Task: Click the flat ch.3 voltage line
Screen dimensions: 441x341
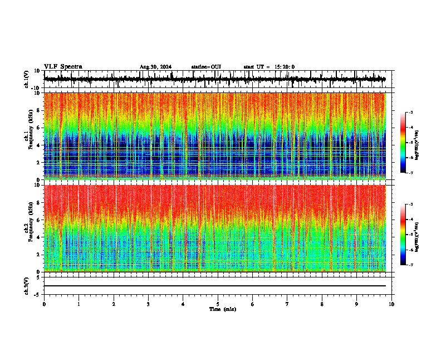Action: pos(215,286)
